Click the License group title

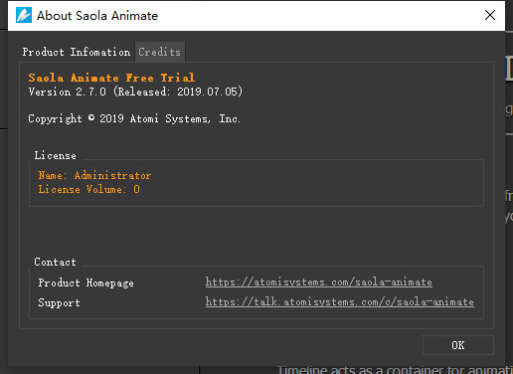[56, 155]
